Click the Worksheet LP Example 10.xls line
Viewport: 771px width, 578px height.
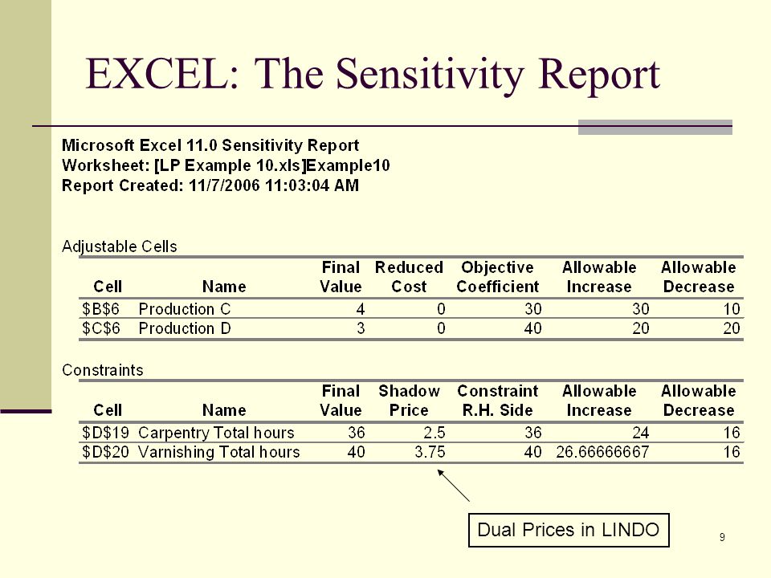[x=226, y=165]
